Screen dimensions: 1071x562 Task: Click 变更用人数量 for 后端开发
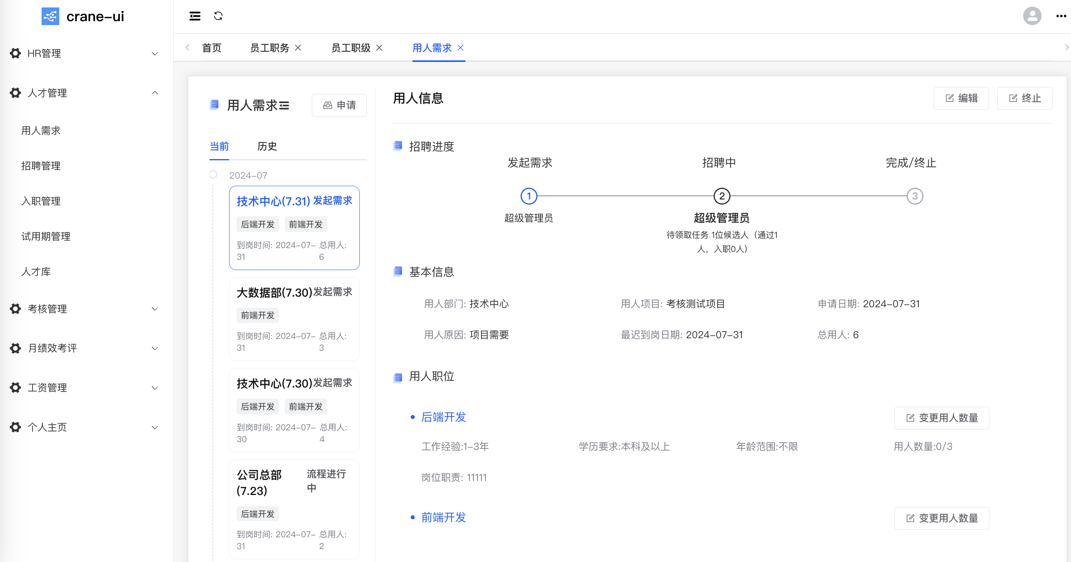pos(942,418)
